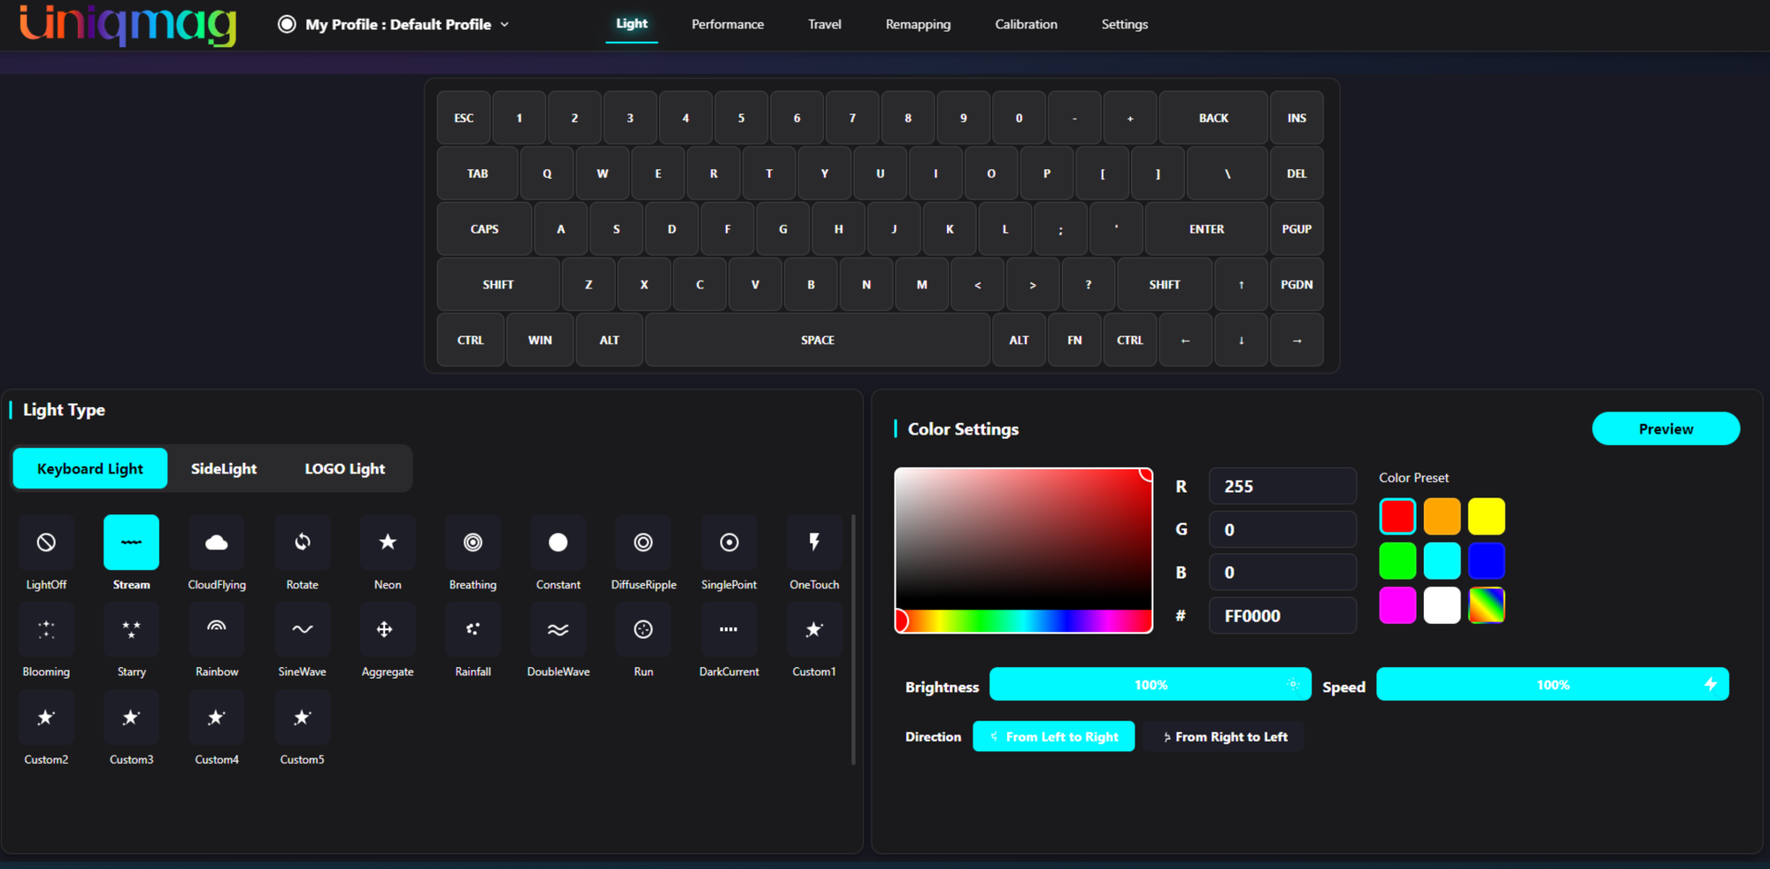Choose the CloudFlying lighting effect
Viewport: 1770px width, 869px height.
pyautogui.click(x=217, y=542)
